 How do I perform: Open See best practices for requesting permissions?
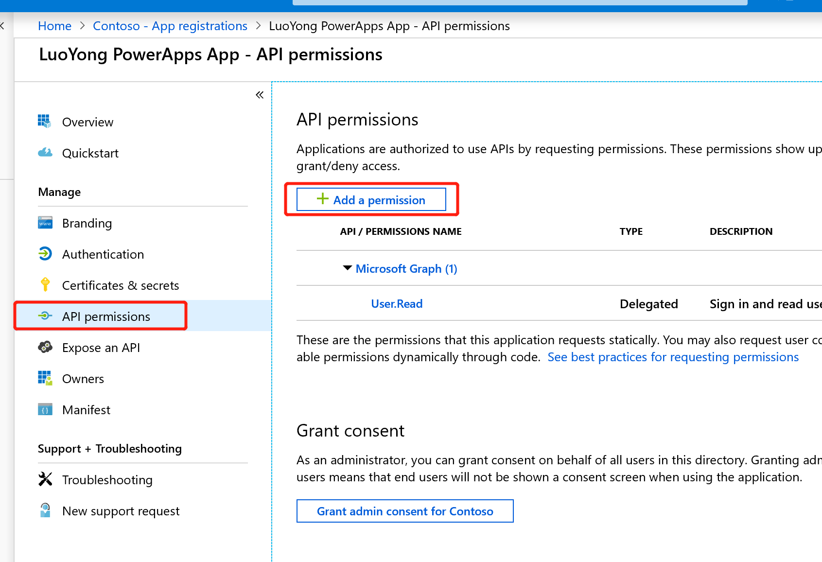[673, 357]
